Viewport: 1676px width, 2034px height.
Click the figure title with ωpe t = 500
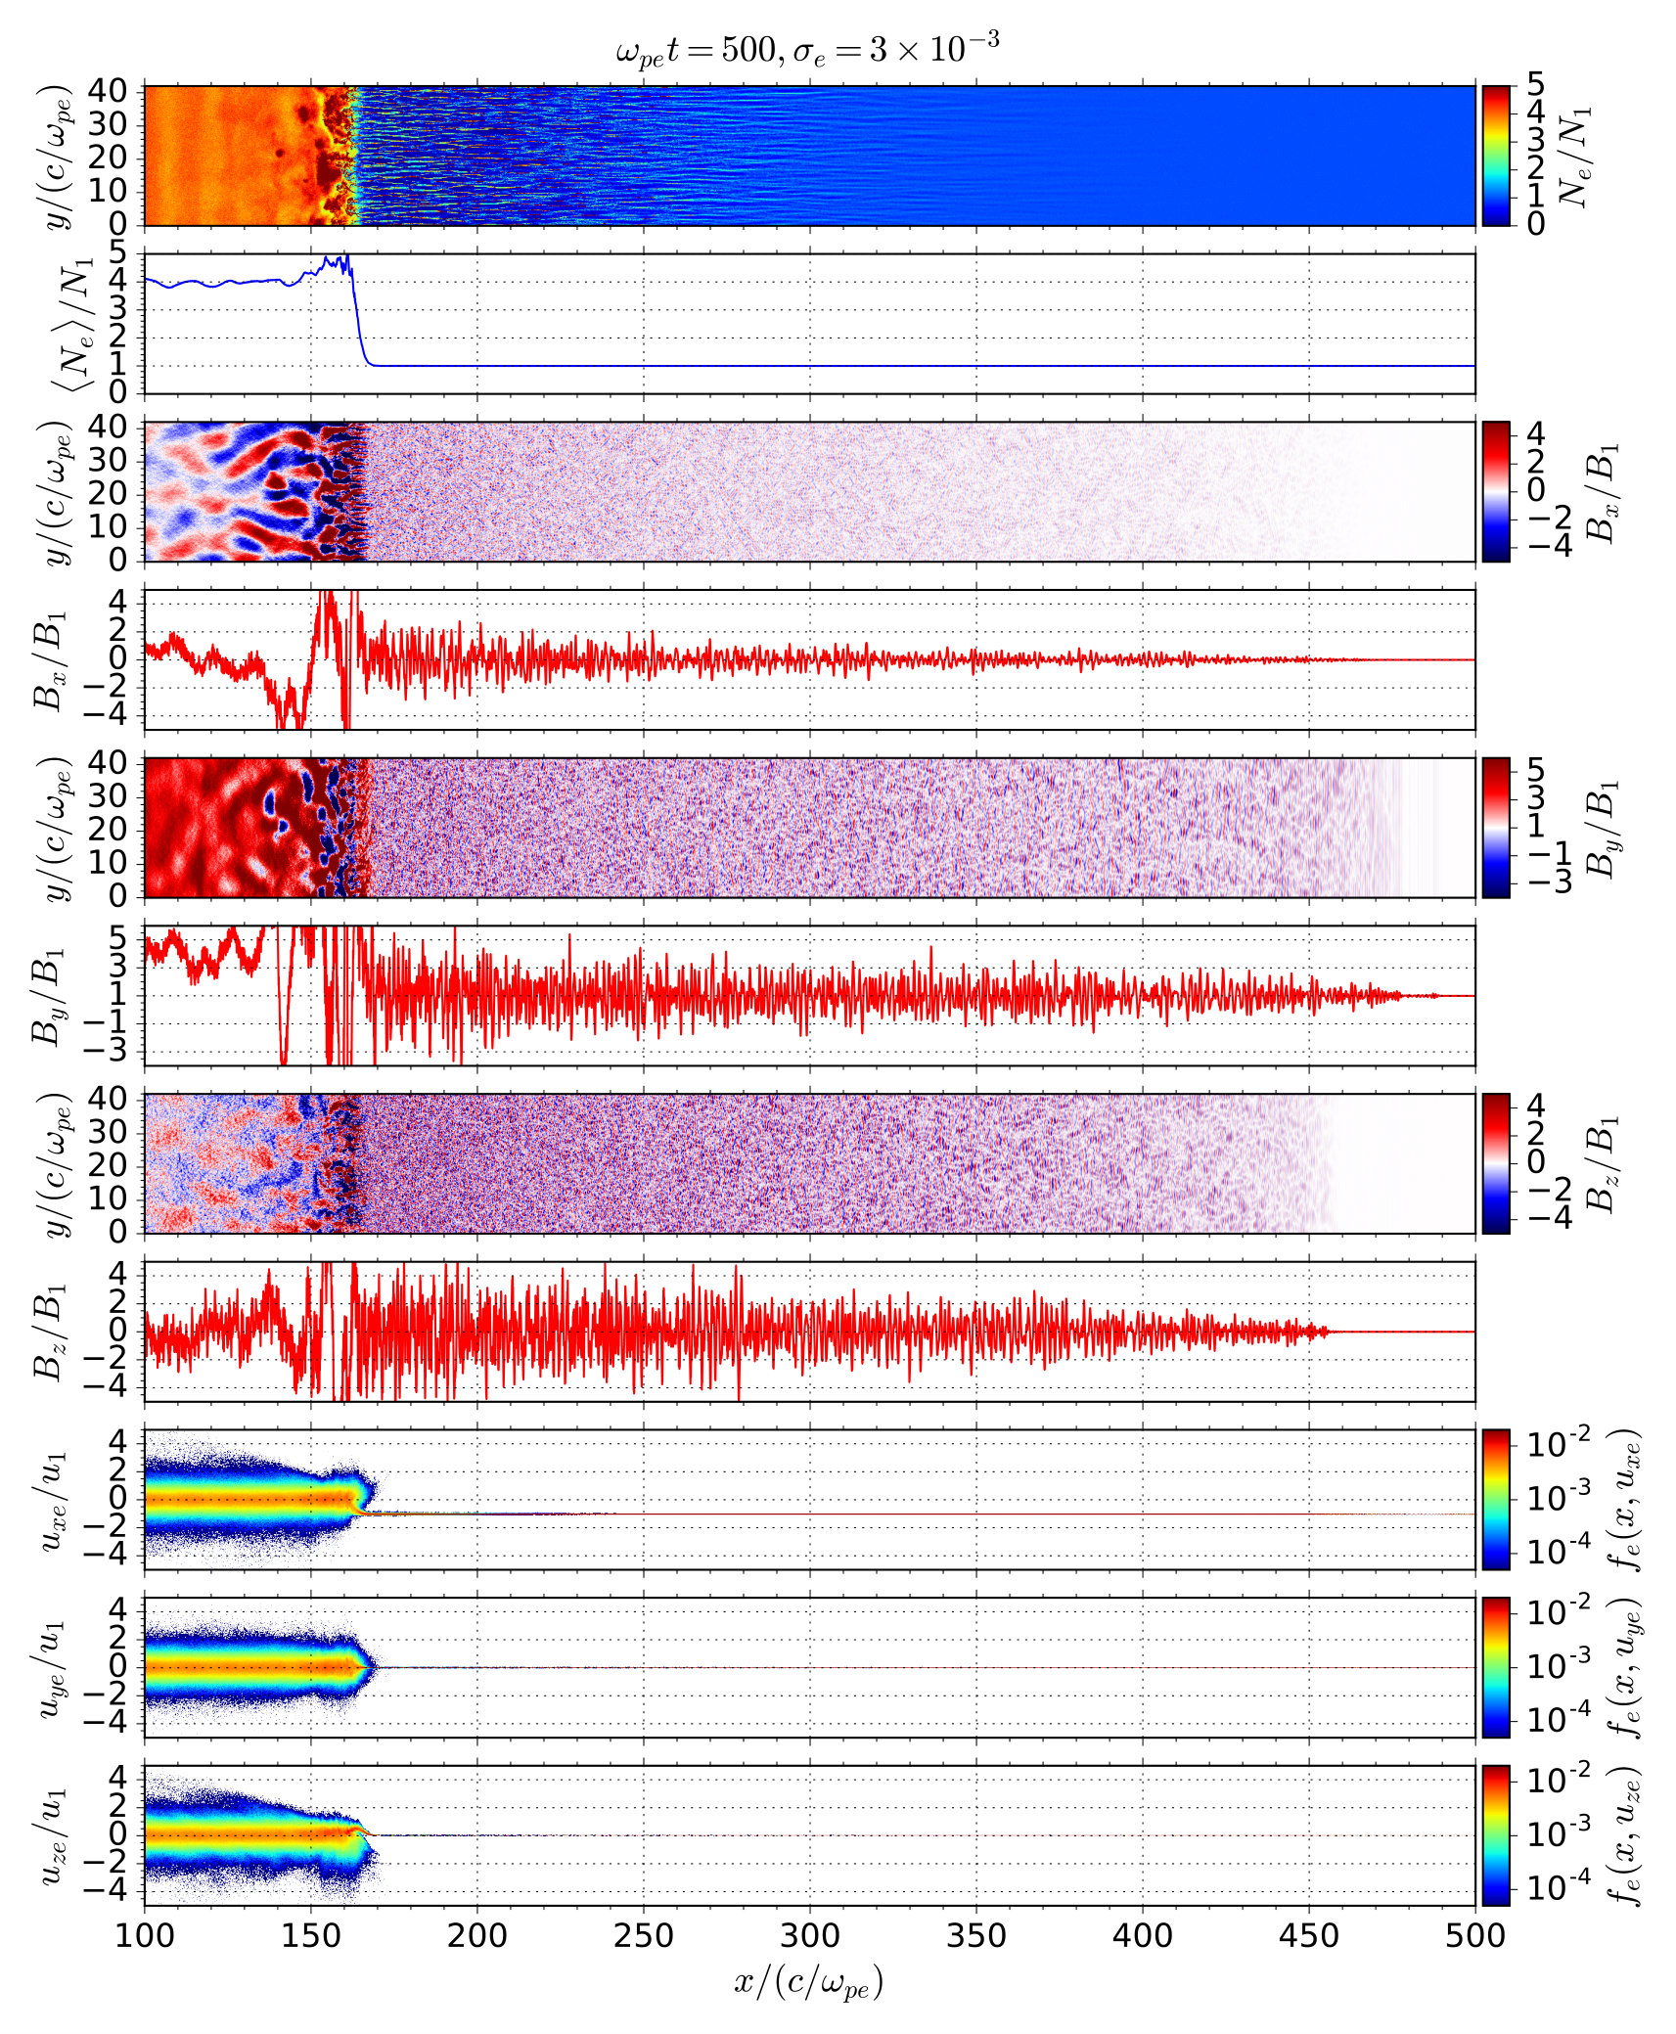[807, 50]
